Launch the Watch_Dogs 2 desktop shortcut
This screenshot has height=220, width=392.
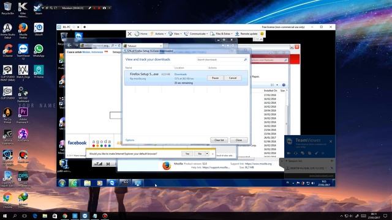tap(23, 73)
